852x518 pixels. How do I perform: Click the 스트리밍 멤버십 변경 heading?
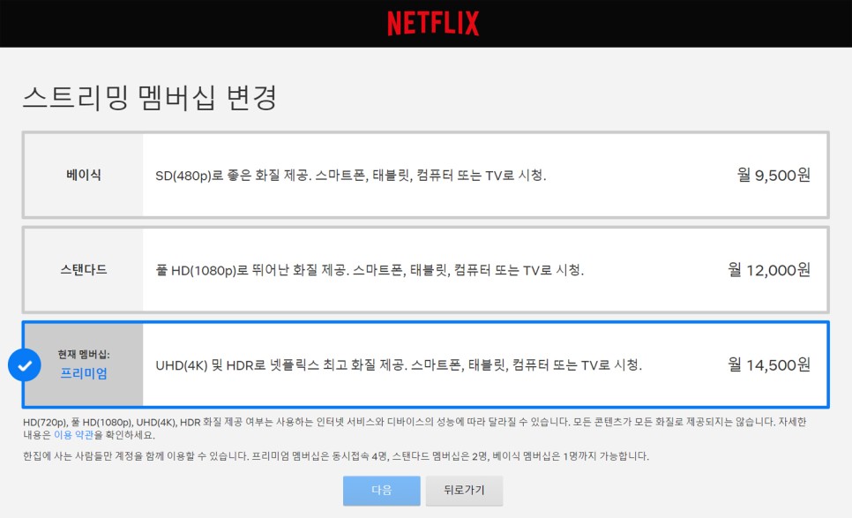(150, 98)
